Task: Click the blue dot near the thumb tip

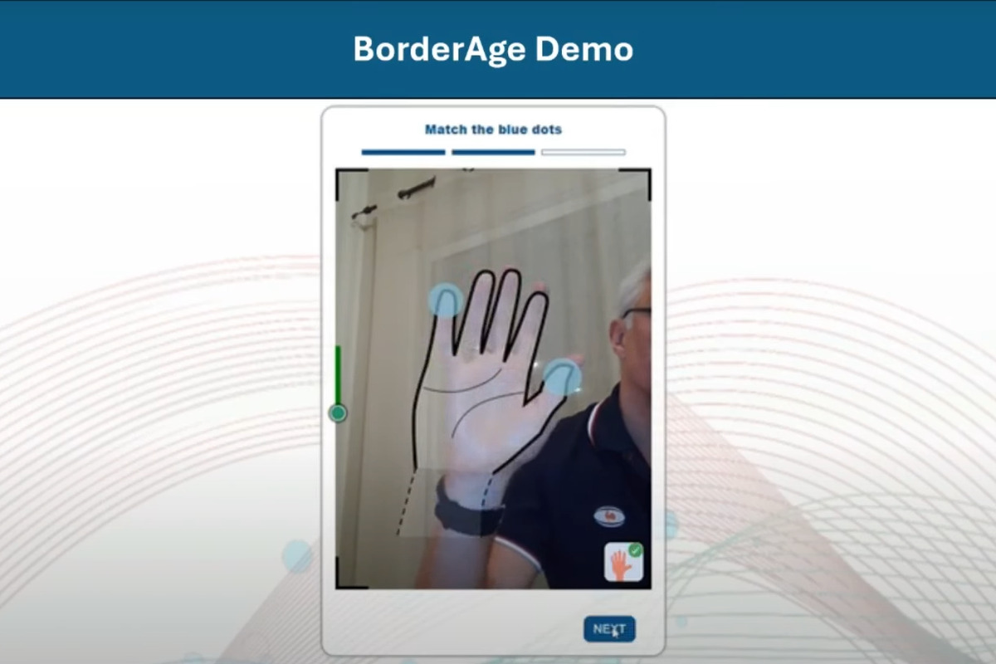Action: (x=562, y=377)
